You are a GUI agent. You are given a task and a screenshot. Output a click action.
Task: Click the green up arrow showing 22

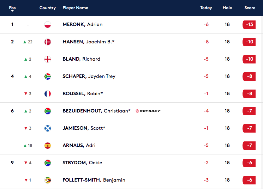click(x=25, y=42)
